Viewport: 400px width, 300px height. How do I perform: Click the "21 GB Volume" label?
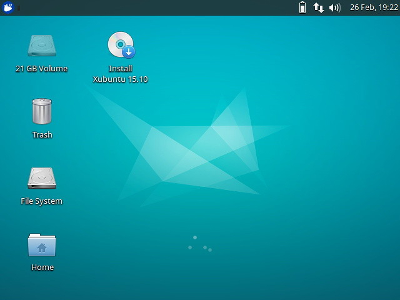[x=42, y=69]
